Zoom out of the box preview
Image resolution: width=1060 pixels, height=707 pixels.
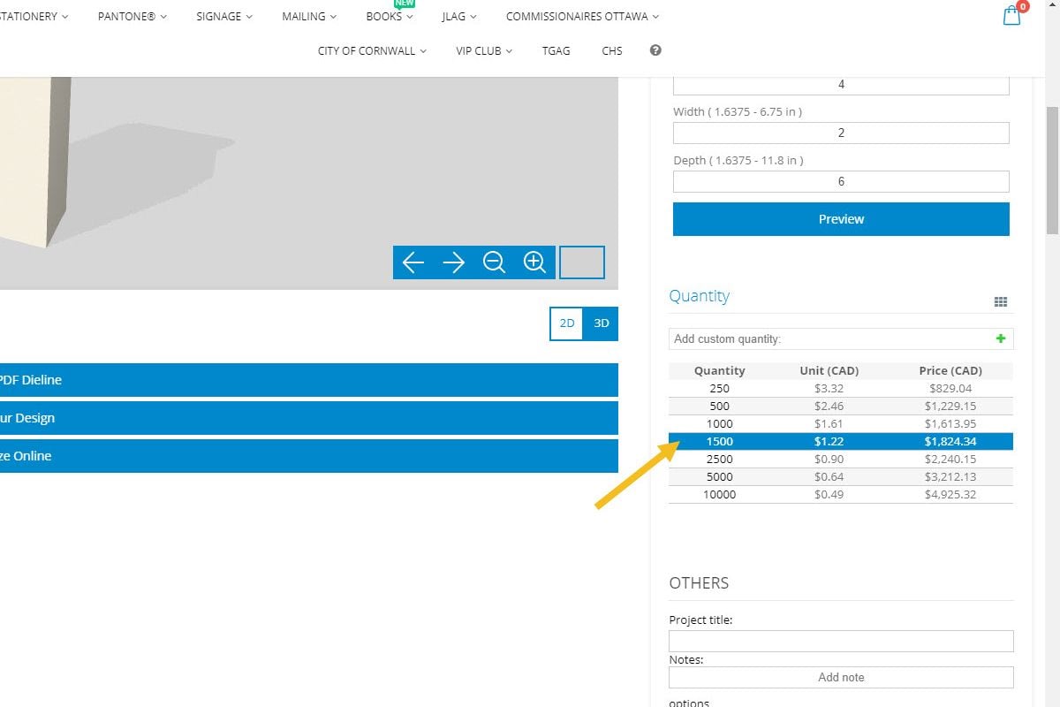494,262
